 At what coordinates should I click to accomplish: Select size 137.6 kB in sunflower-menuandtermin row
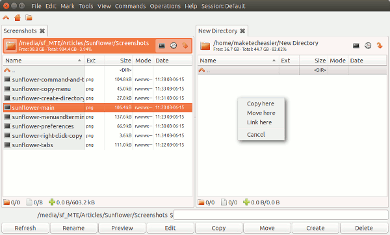(x=123, y=117)
